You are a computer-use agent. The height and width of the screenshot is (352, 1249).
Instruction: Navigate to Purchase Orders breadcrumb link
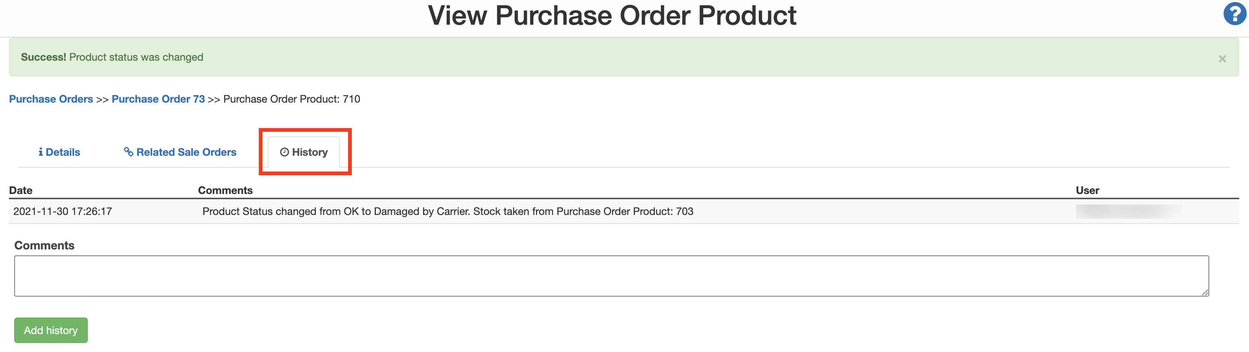tap(51, 99)
